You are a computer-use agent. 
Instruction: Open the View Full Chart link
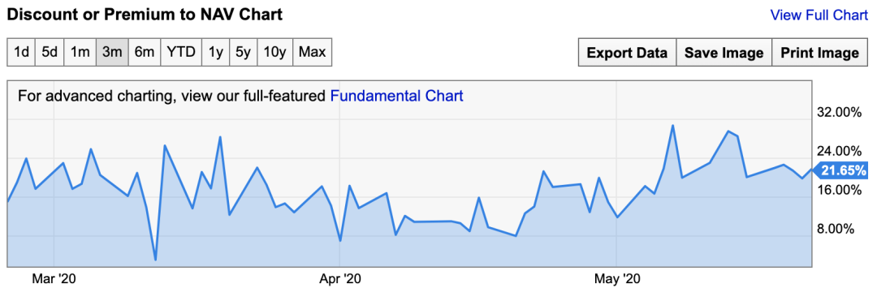819,15
